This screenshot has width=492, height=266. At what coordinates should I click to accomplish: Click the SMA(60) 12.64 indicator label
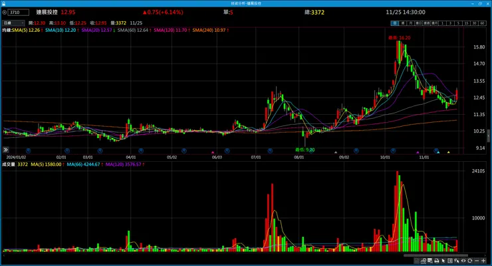pos(133,30)
